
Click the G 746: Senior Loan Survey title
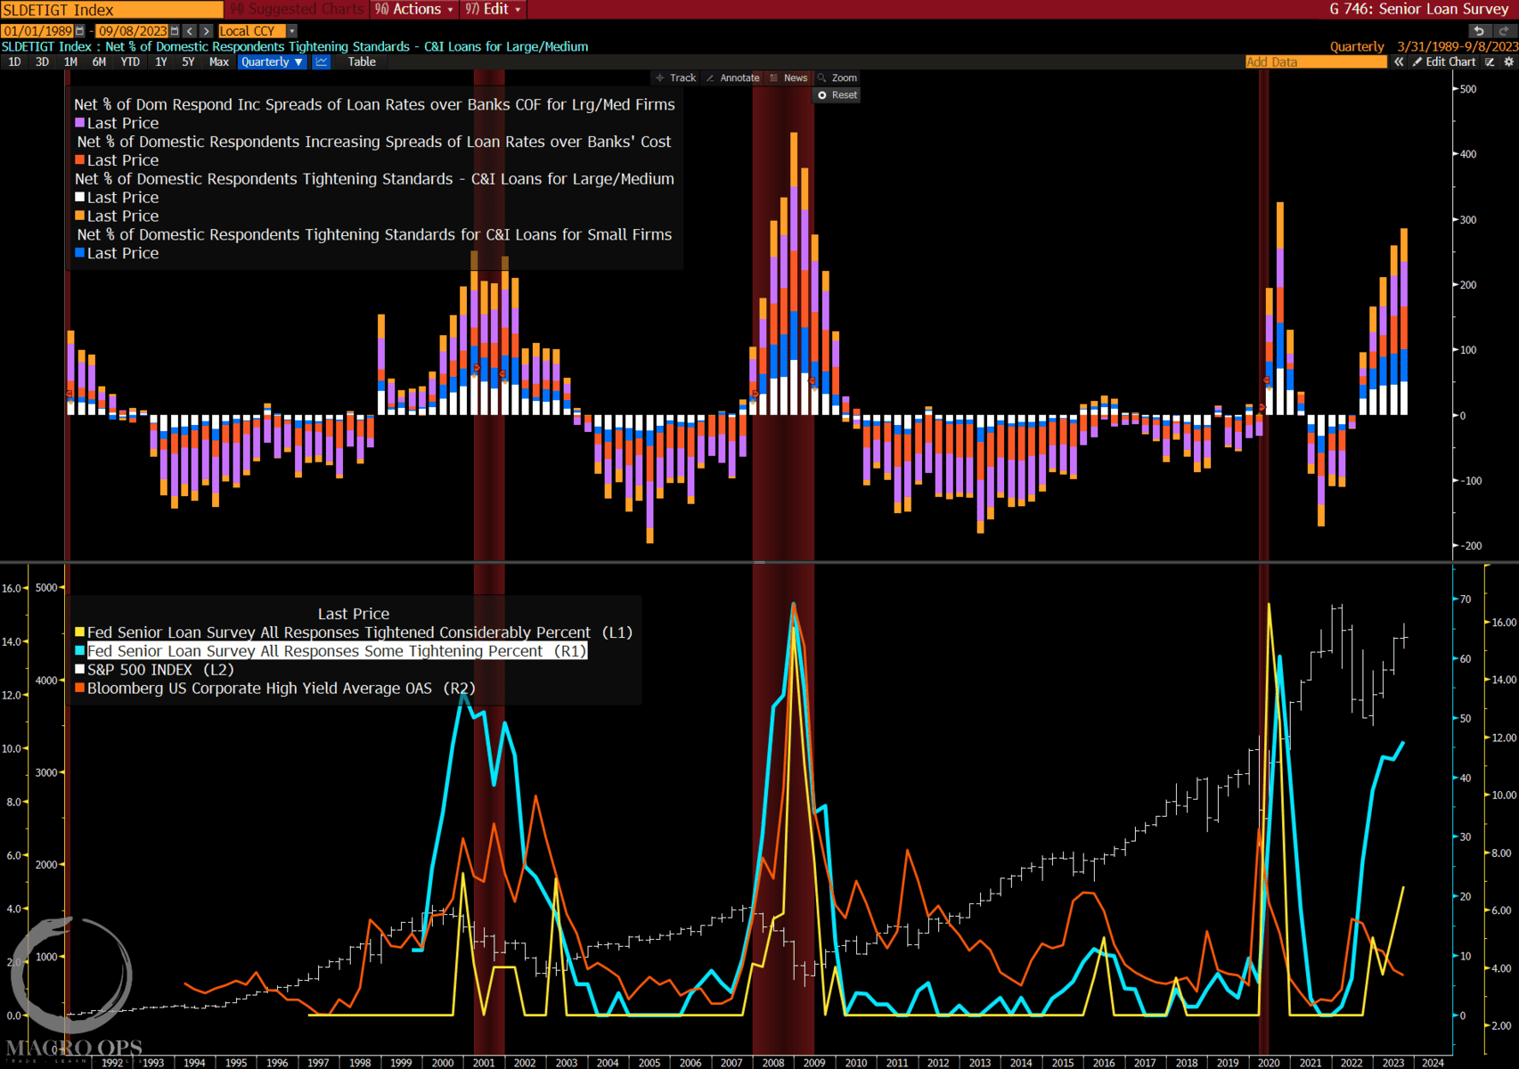pyautogui.click(x=1418, y=9)
